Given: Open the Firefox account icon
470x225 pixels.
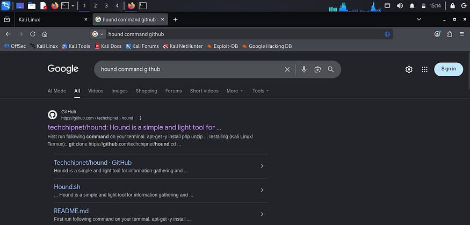Looking at the screenshot, I should coord(437,34).
